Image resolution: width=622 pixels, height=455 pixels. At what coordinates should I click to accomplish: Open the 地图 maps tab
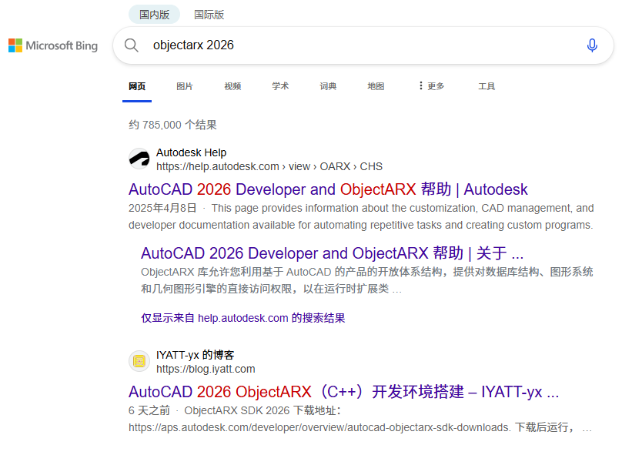[x=376, y=86]
